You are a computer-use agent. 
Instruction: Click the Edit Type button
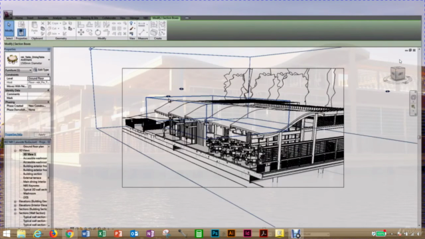click(41, 70)
